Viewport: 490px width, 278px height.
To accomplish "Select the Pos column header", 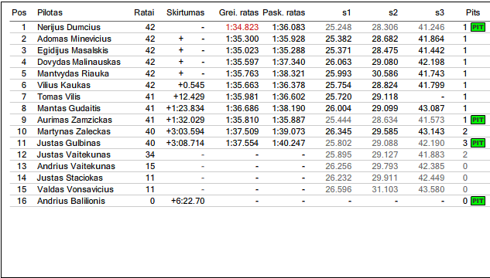I will pyautogui.click(x=19, y=12).
